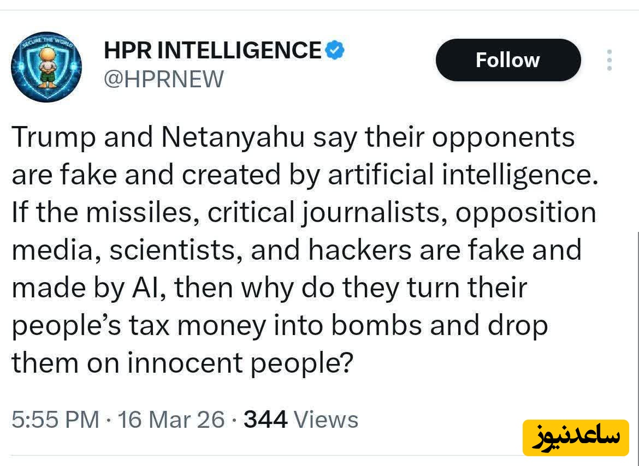Click the word "Netanyahu" in the tweet
Image resolution: width=639 pixels, height=466 pixels.
tap(232, 137)
